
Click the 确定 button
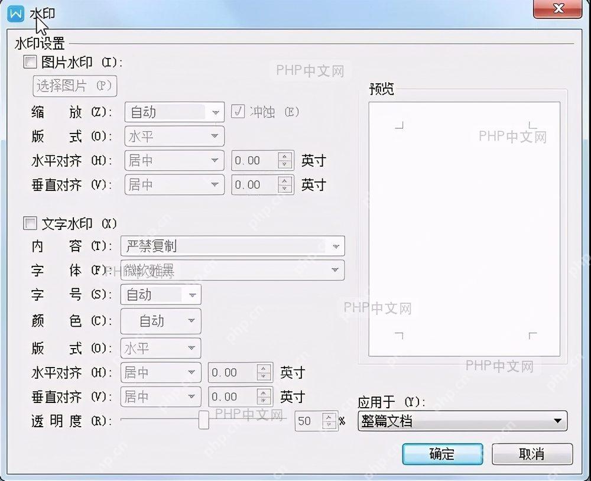pos(443,454)
